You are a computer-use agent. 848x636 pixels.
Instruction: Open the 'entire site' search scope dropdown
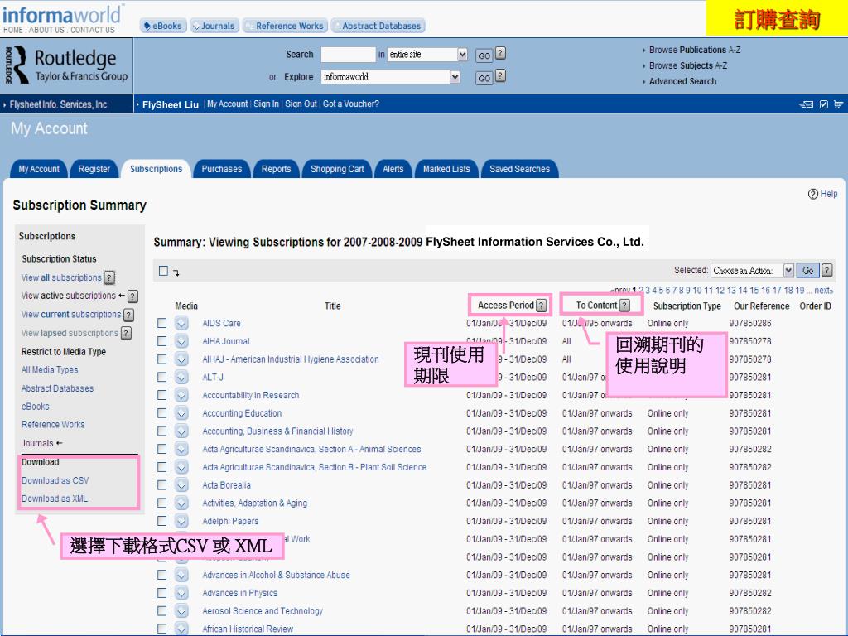coord(427,55)
